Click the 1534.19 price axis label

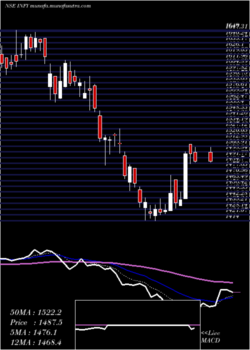coord(236,119)
